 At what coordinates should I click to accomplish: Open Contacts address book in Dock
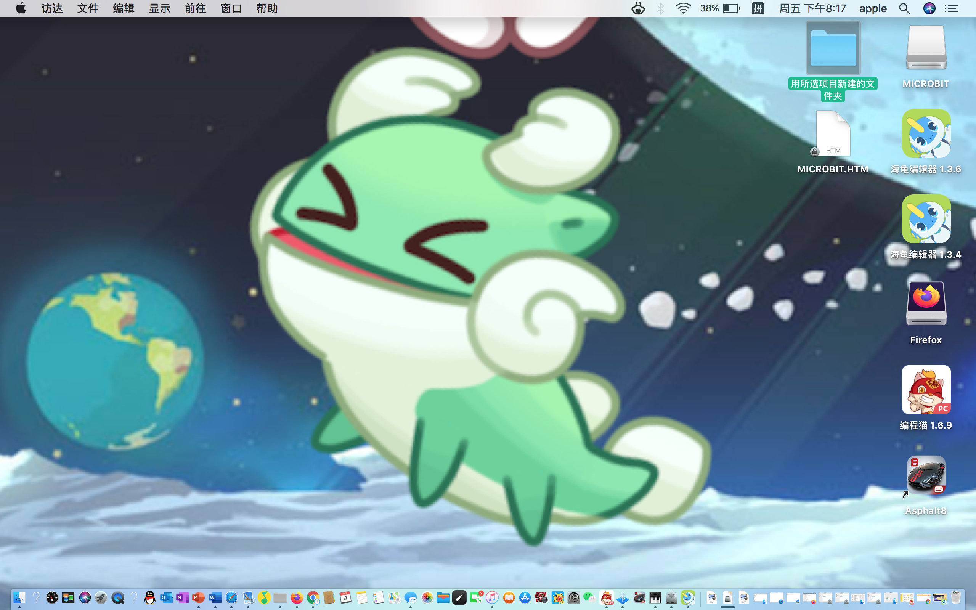click(329, 597)
